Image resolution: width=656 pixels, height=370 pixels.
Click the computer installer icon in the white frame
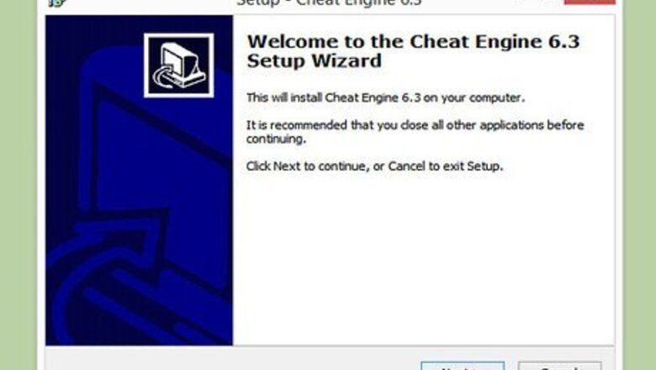click(x=178, y=66)
